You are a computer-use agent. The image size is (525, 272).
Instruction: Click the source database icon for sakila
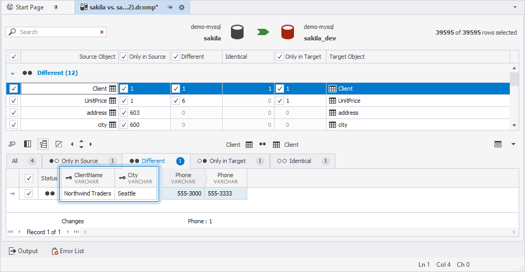[237, 32]
